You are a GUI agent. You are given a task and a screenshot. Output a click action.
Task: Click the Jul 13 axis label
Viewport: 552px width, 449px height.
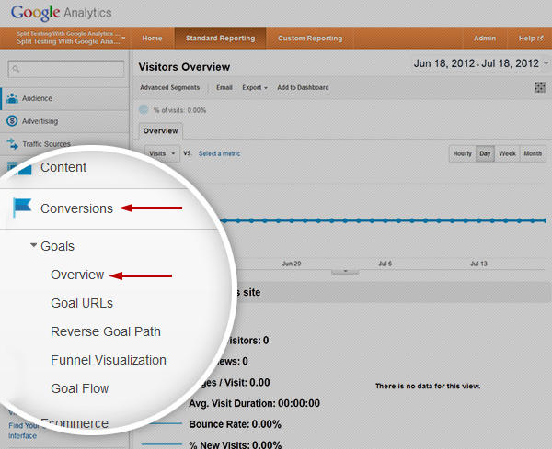tap(478, 264)
